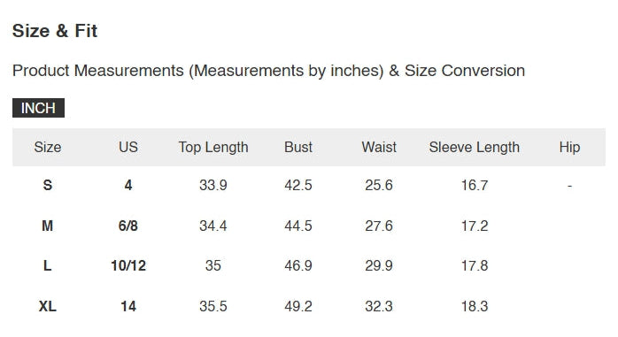Select the Hip column header

(x=569, y=147)
